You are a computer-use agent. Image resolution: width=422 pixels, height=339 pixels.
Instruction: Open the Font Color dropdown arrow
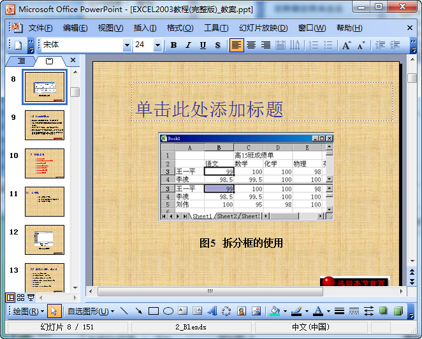(x=328, y=312)
